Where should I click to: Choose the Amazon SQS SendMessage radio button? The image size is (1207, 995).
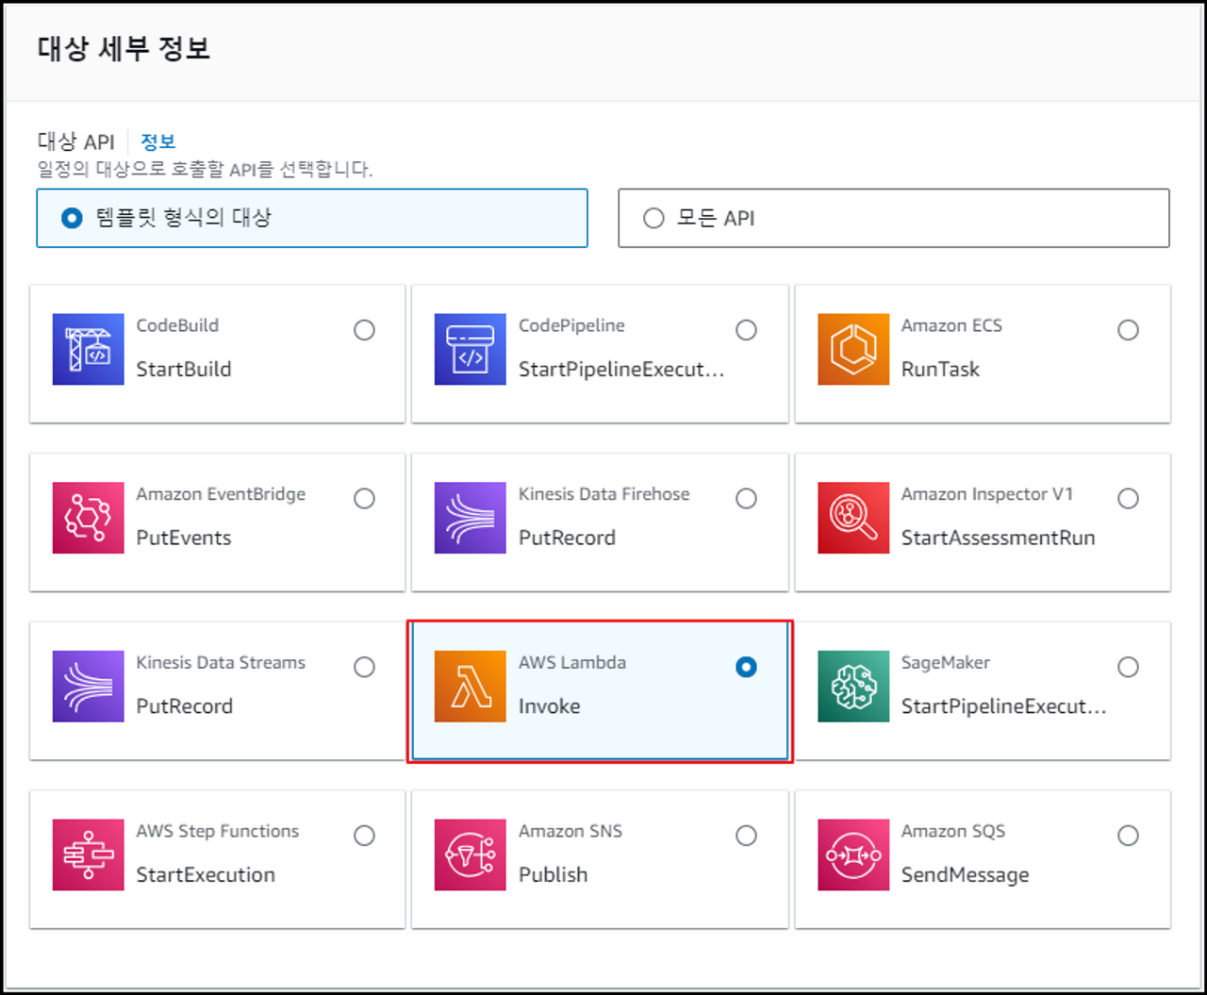coord(1128,836)
